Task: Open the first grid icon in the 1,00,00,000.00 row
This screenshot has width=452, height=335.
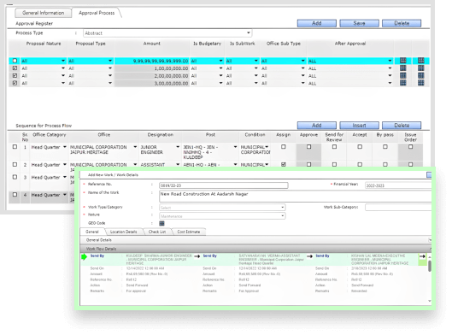Action: pyautogui.click(x=403, y=68)
